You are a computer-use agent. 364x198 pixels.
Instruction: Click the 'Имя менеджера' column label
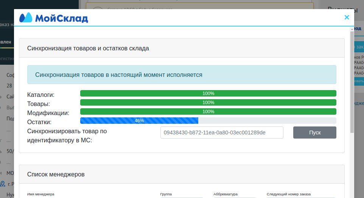40,194
